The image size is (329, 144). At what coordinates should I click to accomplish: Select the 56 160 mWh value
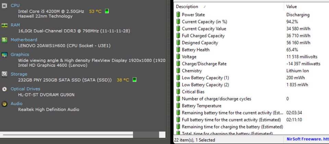pos(298,43)
